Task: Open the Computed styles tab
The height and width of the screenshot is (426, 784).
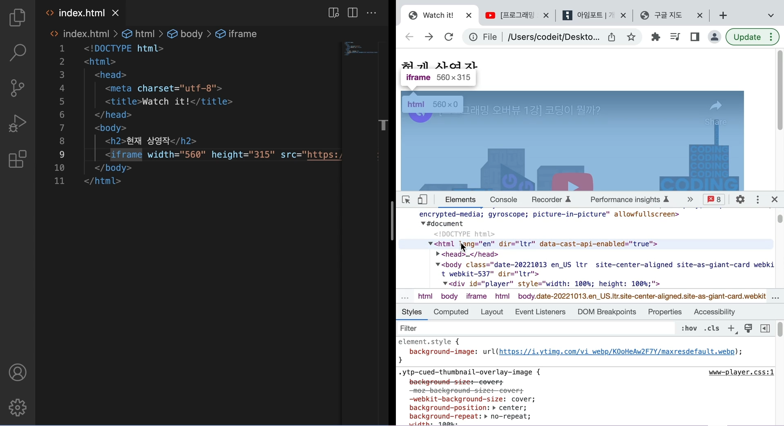Action: click(451, 312)
